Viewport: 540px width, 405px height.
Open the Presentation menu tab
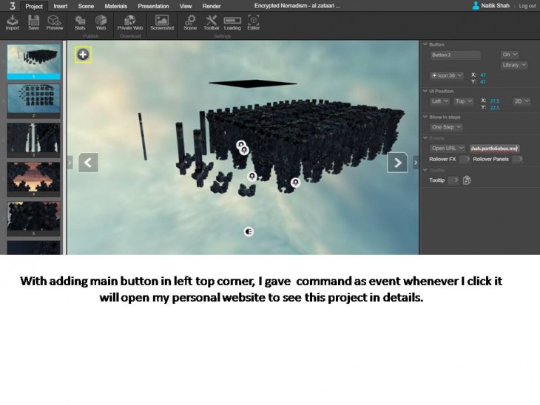(153, 6)
